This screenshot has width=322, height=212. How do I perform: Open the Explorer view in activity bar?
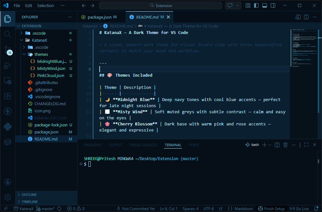pos(8,19)
